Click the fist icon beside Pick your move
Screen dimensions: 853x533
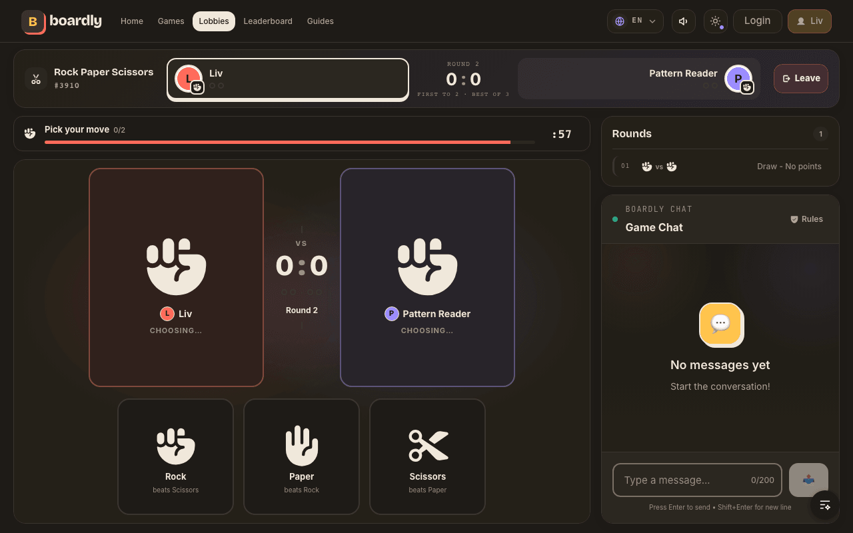(30, 133)
